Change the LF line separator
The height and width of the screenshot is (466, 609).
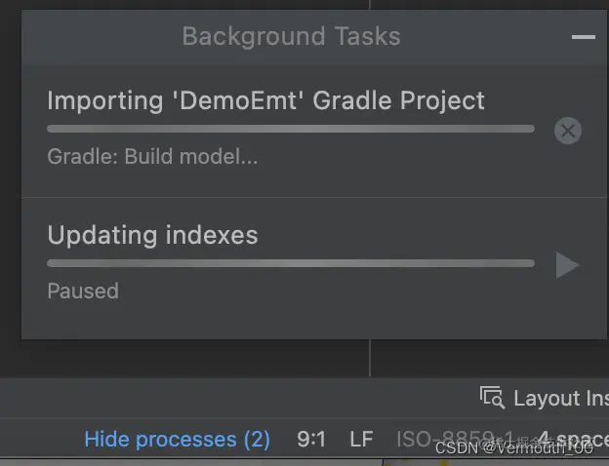coord(361,440)
